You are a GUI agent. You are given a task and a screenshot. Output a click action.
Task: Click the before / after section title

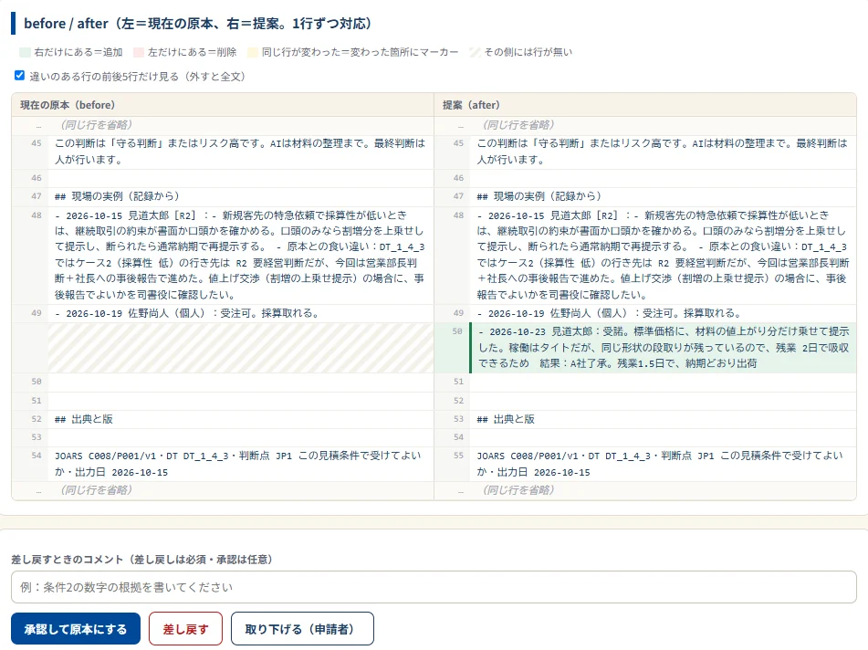pos(198,23)
